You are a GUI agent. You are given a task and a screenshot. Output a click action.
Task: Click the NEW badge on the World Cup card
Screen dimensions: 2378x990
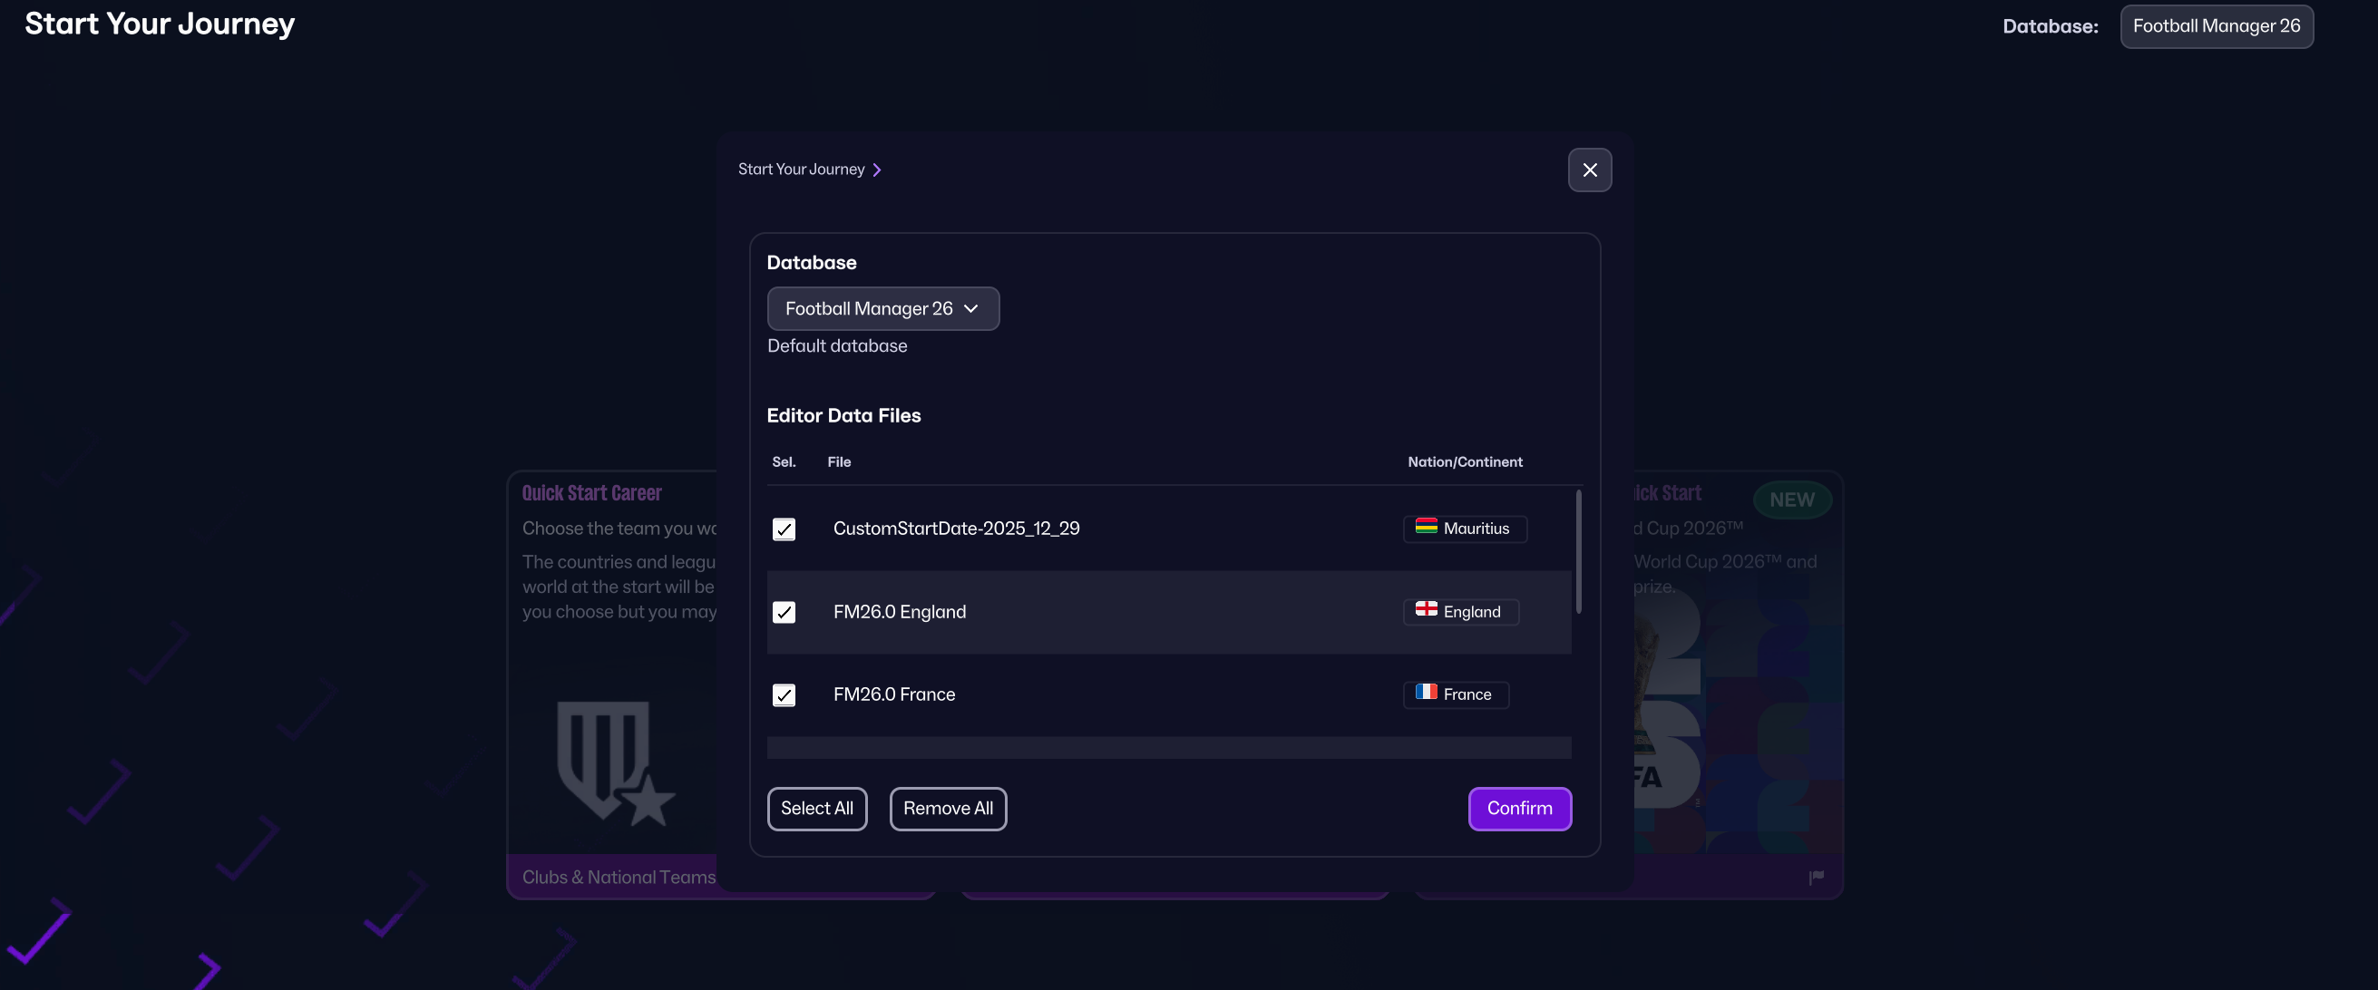[1792, 500]
